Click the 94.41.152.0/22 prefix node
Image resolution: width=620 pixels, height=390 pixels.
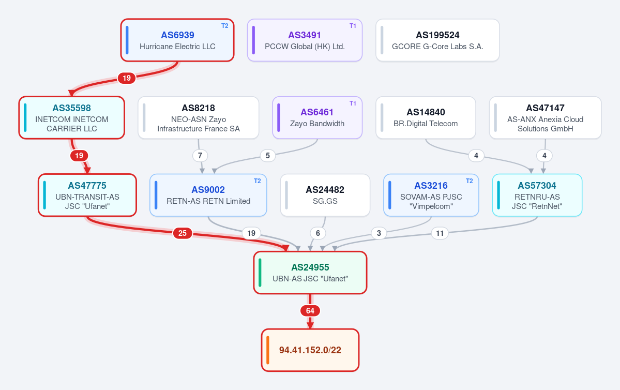pyautogui.click(x=310, y=351)
